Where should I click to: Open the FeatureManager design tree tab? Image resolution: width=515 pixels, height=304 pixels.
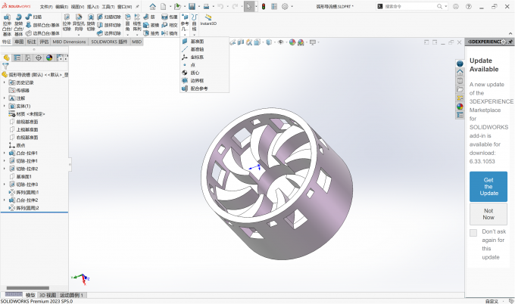pyautogui.click(x=6, y=57)
